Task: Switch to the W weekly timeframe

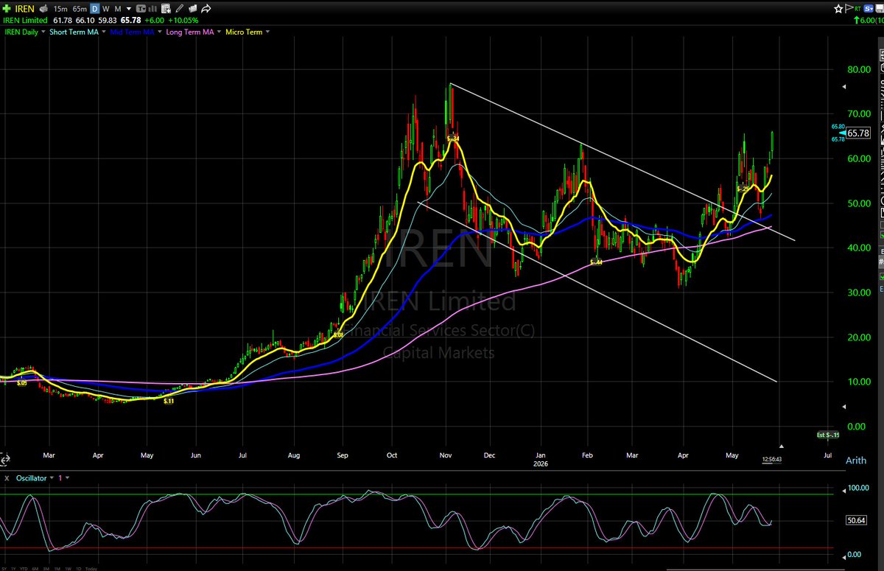Action: [x=106, y=9]
